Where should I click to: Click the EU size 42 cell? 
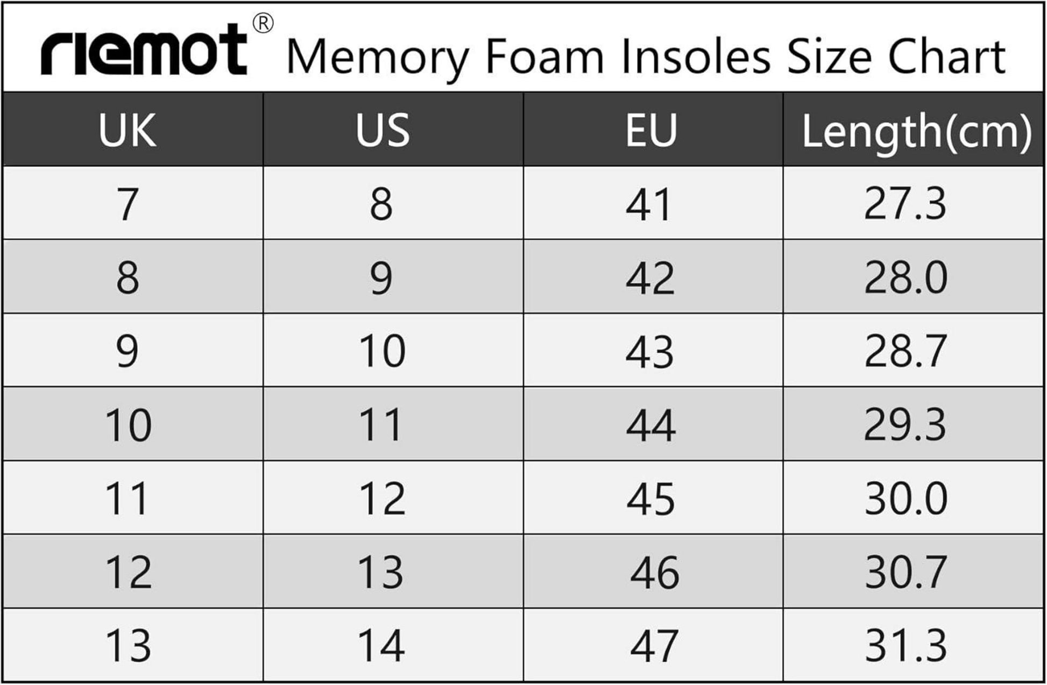tap(650, 278)
